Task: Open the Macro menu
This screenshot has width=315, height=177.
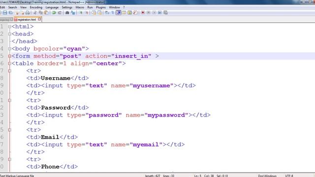Action: tap(80, 7)
